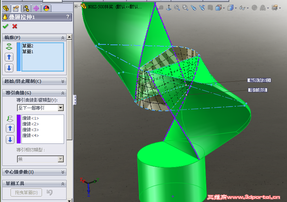This screenshot has height=202, width=287.
Task: Open the 導引相切類型 dropdown
Action: point(61,159)
